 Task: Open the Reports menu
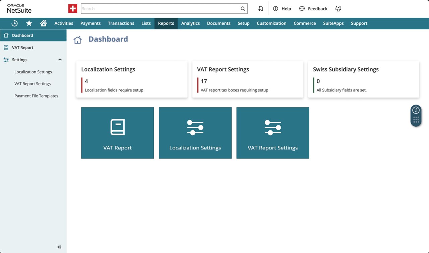166,23
